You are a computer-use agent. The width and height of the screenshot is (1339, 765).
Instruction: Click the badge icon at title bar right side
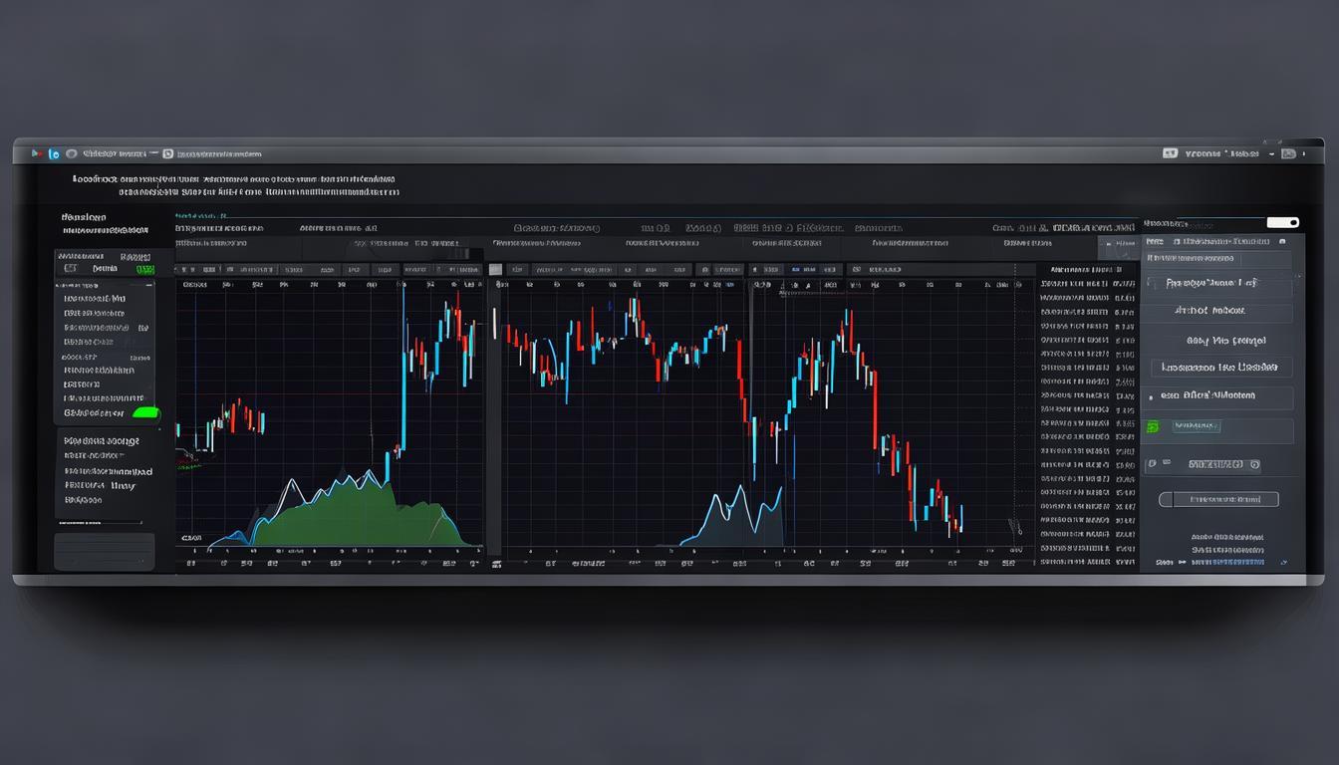1170,153
